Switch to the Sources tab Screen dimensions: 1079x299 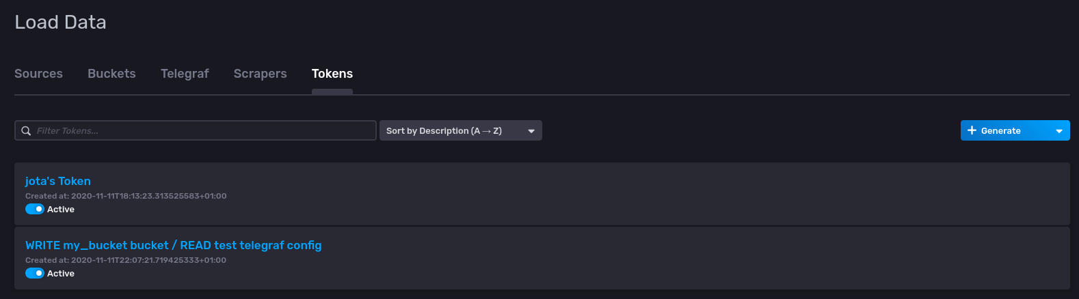(x=38, y=74)
